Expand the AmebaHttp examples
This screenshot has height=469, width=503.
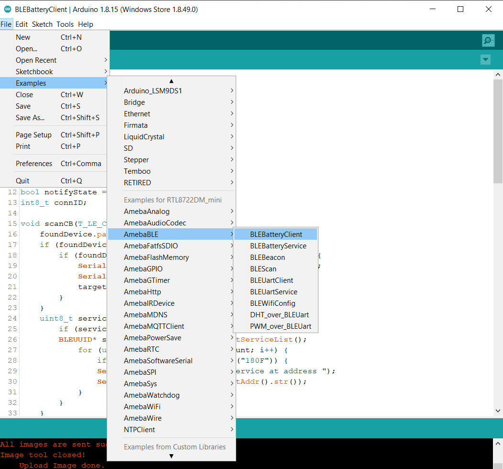tap(171, 292)
